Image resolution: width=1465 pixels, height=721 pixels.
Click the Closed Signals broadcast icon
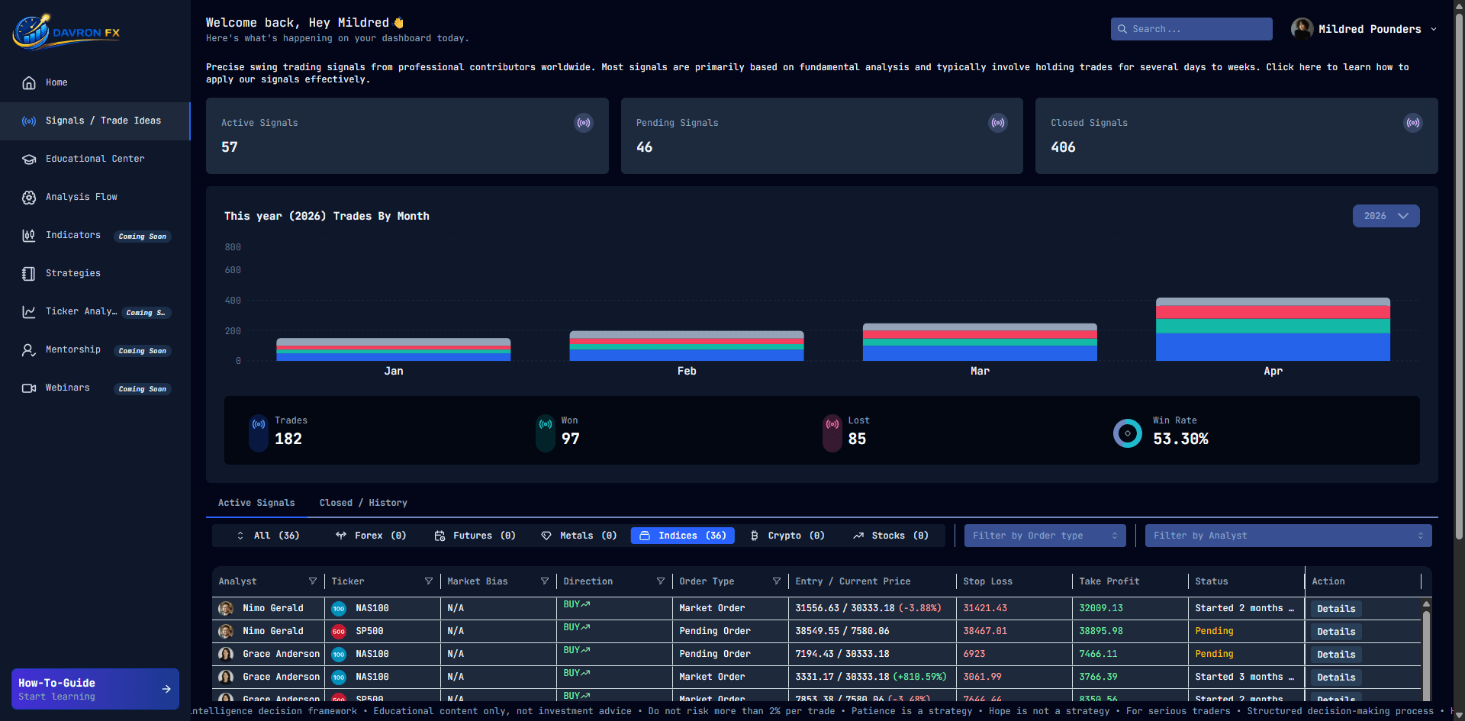click(x=1413, y=123)
